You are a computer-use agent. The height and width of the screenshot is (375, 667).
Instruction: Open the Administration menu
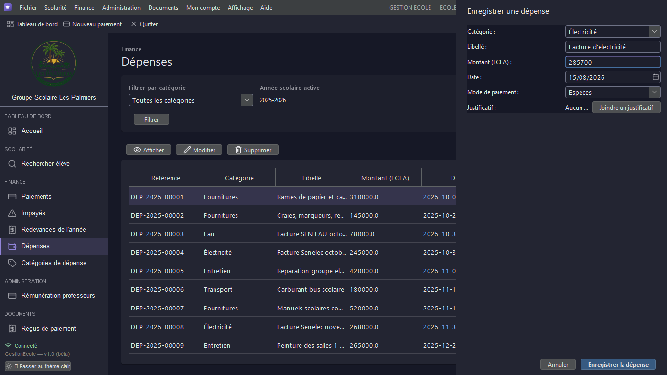point(121,7)
